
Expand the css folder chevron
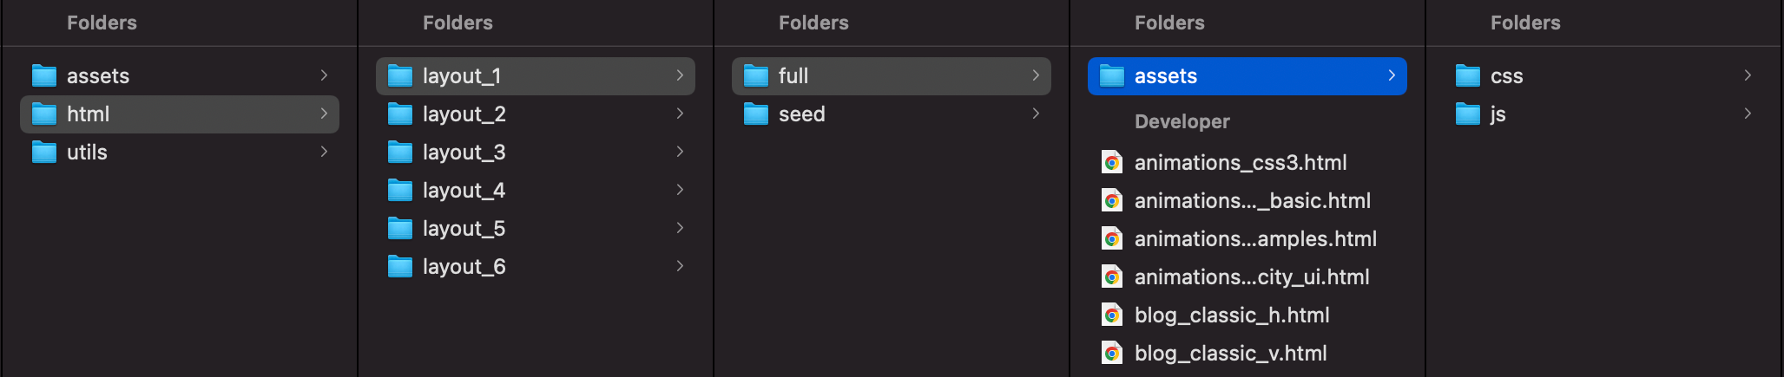click(x=1748, y=75)
